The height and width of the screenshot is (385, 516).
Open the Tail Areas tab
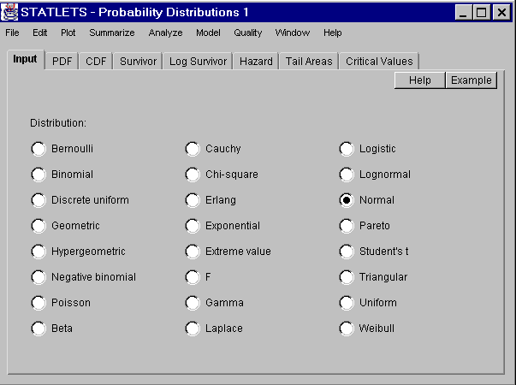309,62
